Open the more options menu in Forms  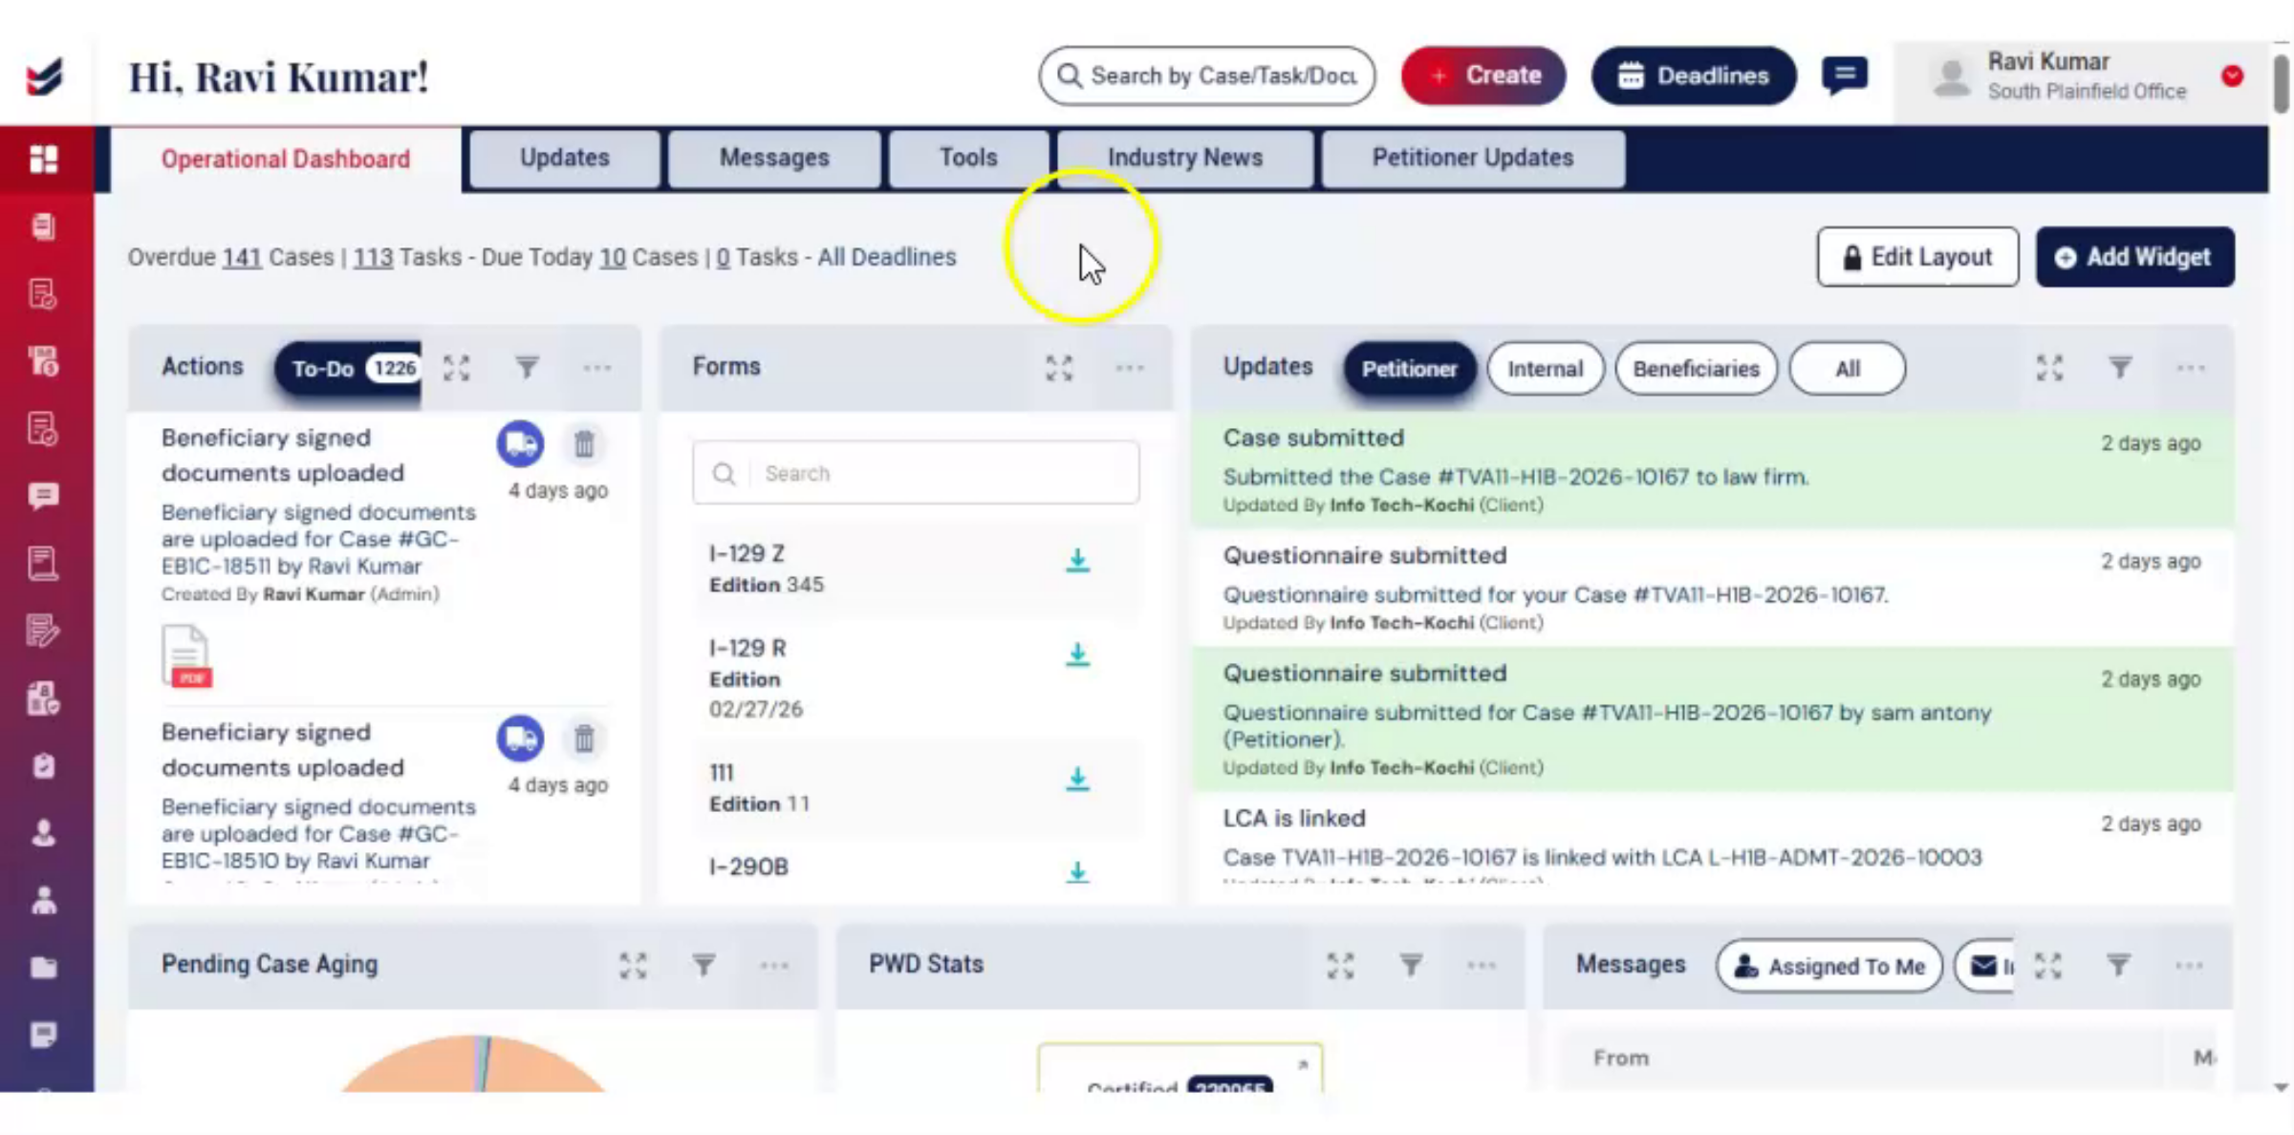[1129, 368]
